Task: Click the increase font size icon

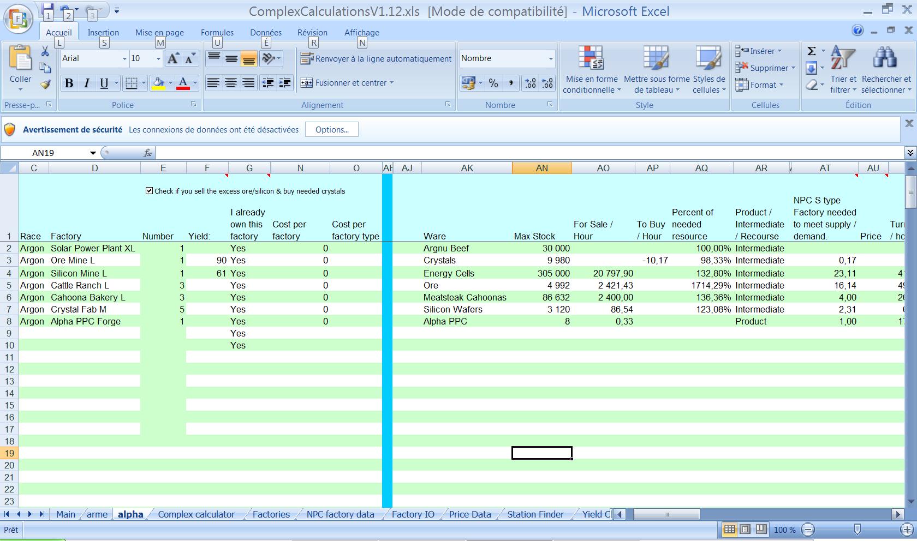Action: tap(173, 58)
